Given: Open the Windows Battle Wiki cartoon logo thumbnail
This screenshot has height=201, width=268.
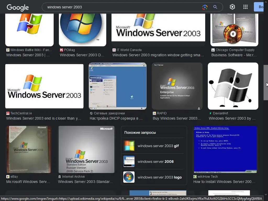Looking at the screenshot, I should (x=29, y=30).
